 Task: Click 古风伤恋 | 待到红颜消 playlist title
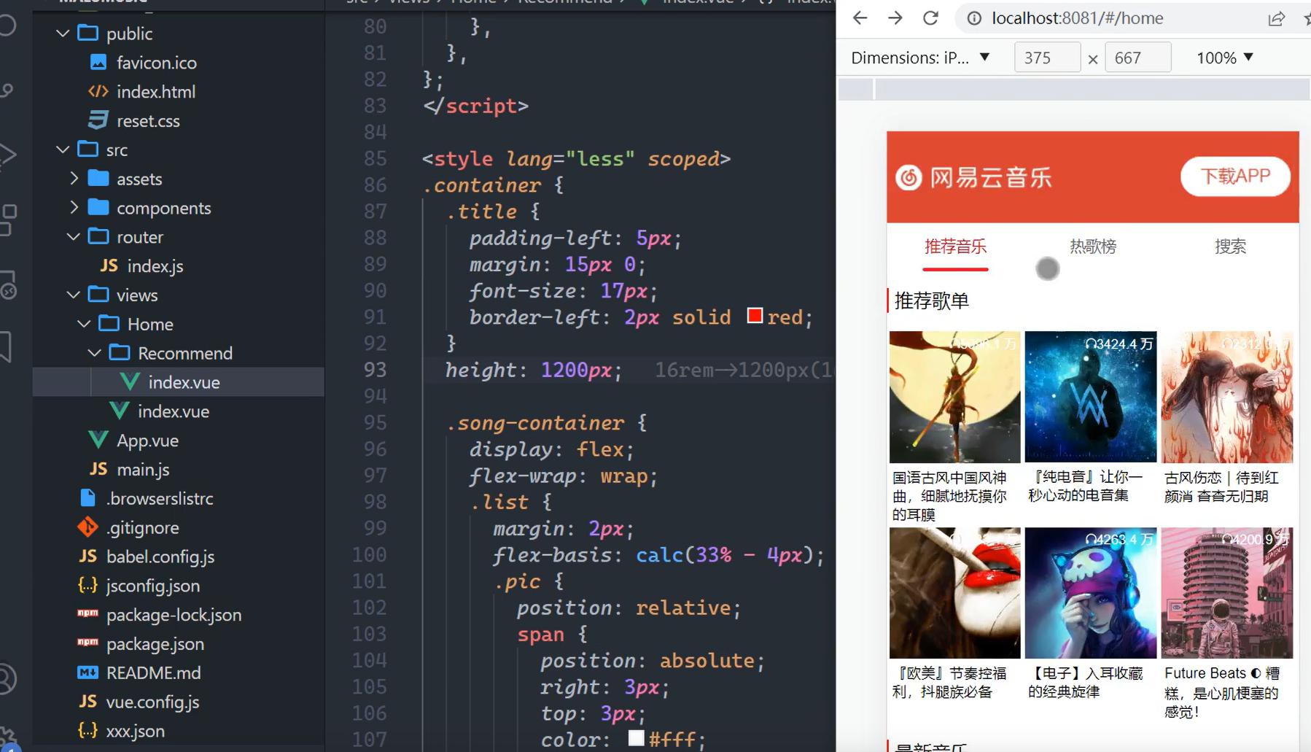click(1221, 487)
